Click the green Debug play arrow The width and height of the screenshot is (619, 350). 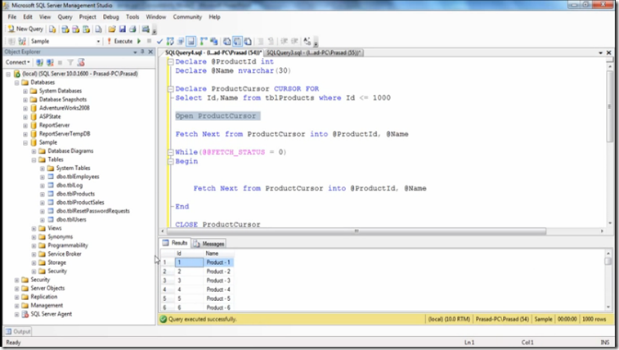click(139, 41)
